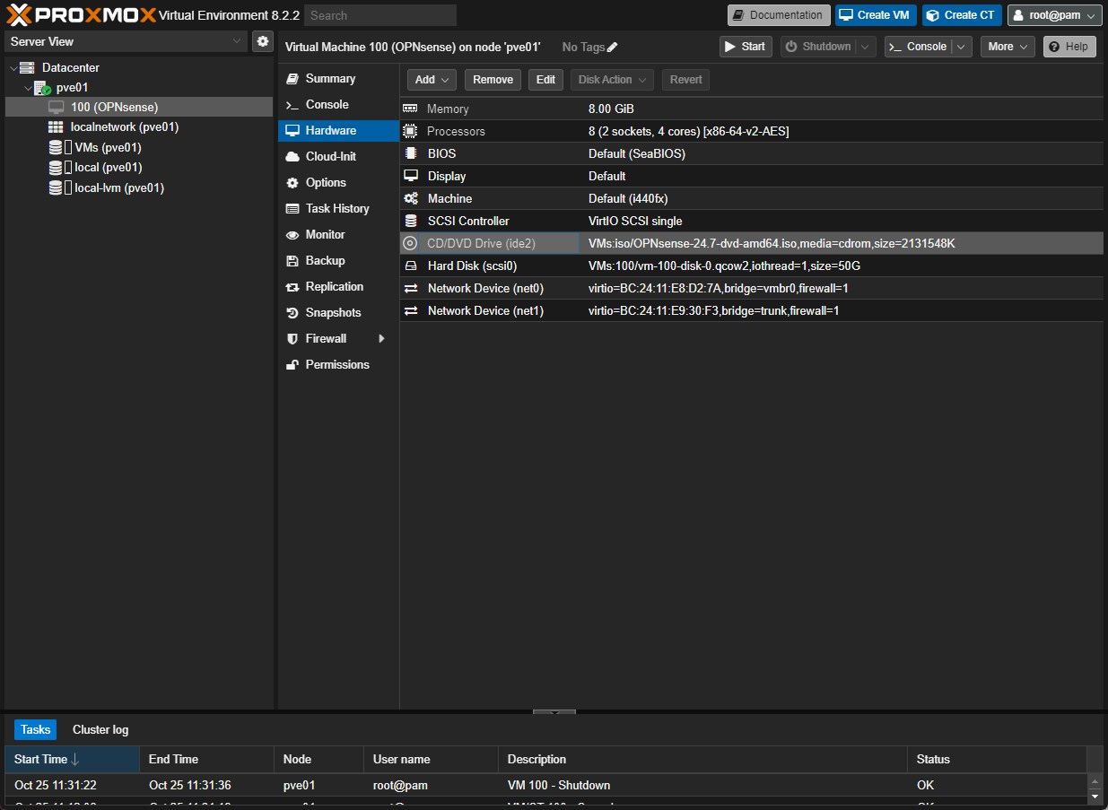The image size is (1108, 810).
Task: Click the Memory row icon
Action: tap(410, 109)
